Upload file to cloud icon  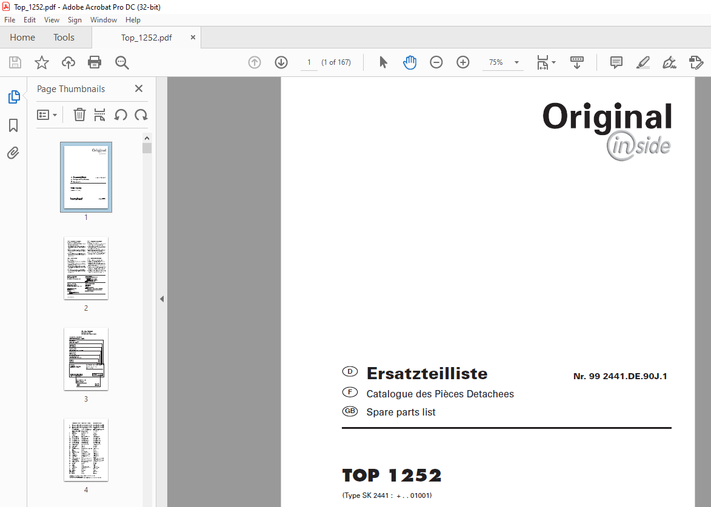pos(68,62)
